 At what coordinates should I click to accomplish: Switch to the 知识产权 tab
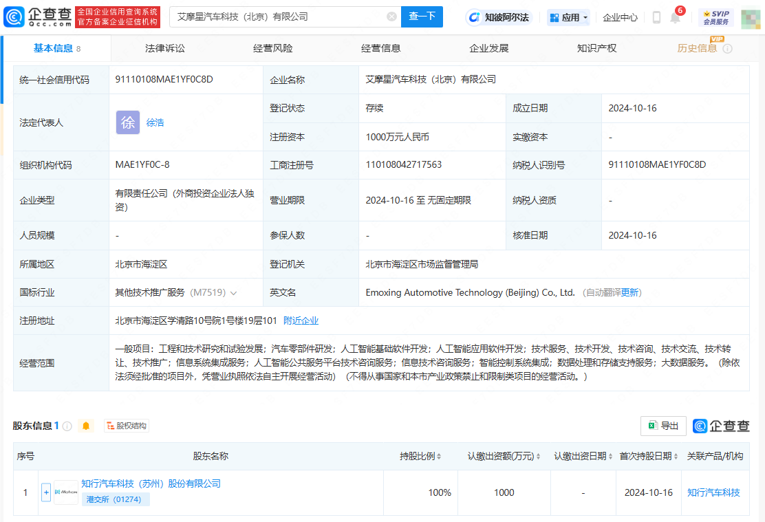[x=596, y=48]
